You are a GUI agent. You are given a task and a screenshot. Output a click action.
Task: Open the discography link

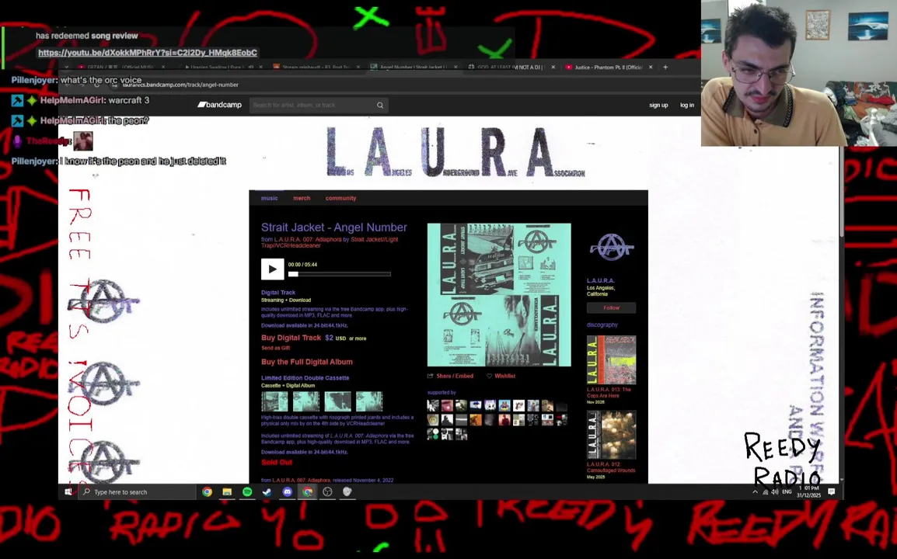coord(602,325)
